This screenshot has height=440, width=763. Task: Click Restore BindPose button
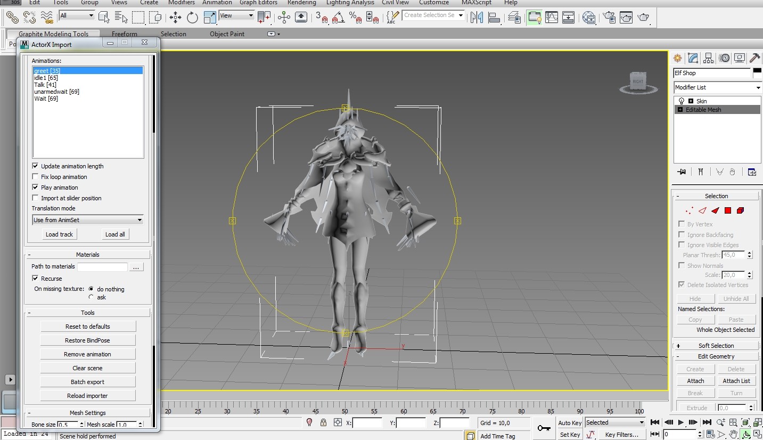[88, 340]
